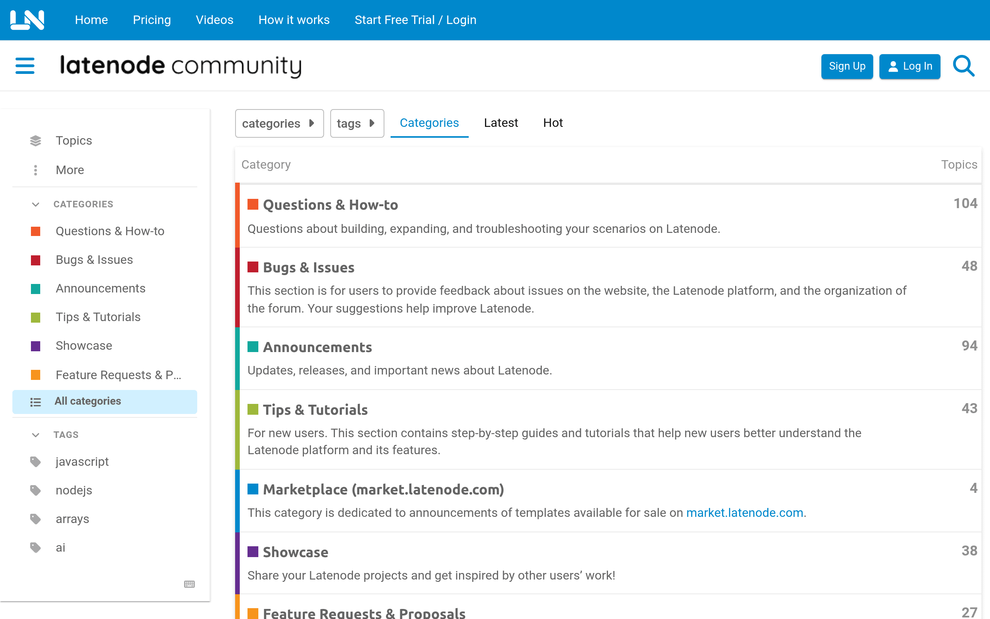The width and height of the screenshot is (990, 619).
Task: Switch to the Categories tab
Action: (429, 123)
